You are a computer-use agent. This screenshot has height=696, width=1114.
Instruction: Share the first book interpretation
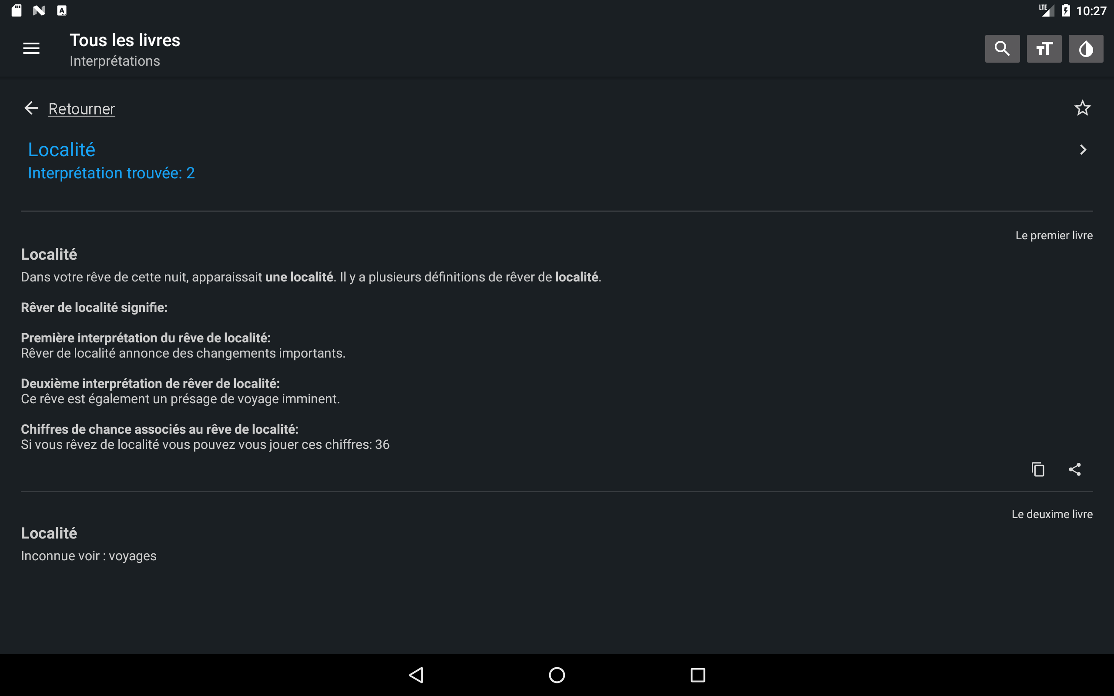pyautogui.click(x=1074, y=469)
